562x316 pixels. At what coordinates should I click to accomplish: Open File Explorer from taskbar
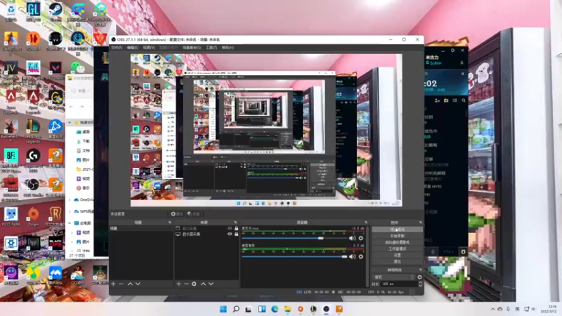coord(287,309)
